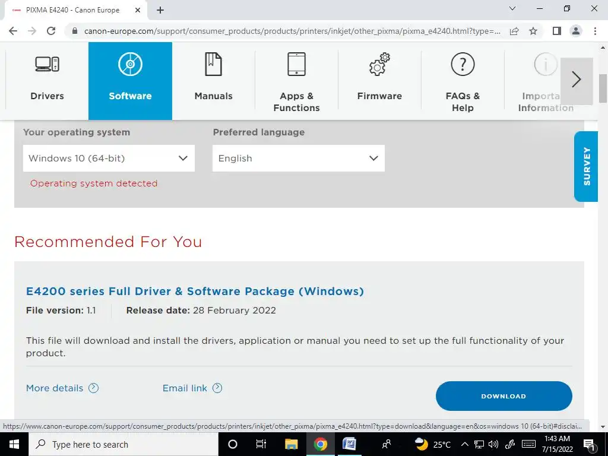The image size is (608, 456).
Task: Open the FAQs & Help tab
Action: point(463,81)
